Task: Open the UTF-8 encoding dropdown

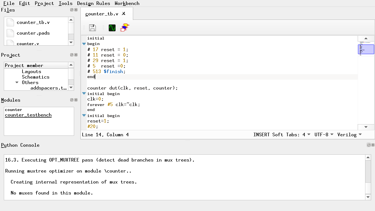Action: (324, 135)
